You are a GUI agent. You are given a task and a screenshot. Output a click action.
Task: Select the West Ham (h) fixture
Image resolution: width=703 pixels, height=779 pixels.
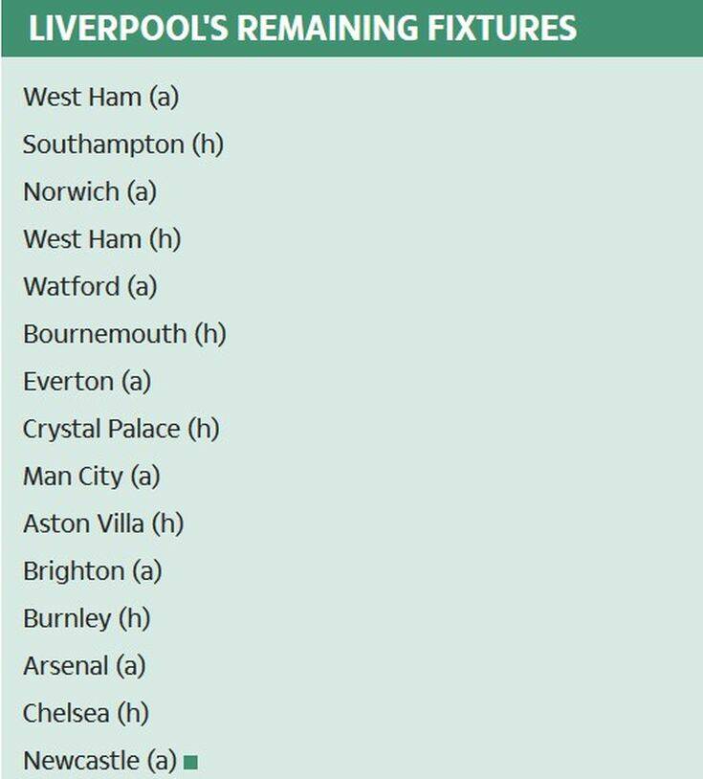click(101, 239)
